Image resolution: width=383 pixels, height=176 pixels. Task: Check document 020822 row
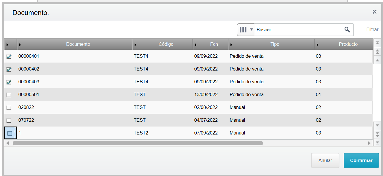point(9,108)
